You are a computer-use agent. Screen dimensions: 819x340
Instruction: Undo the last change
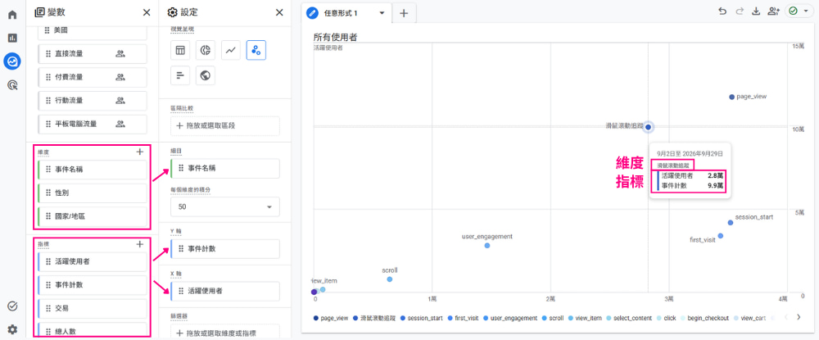pyautogui.click(x=722, y=11)
